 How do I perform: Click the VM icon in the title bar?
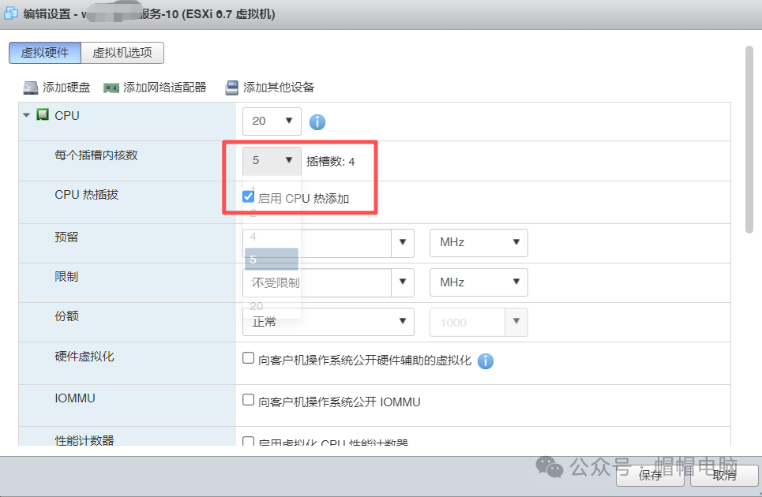tap(11, 13)
